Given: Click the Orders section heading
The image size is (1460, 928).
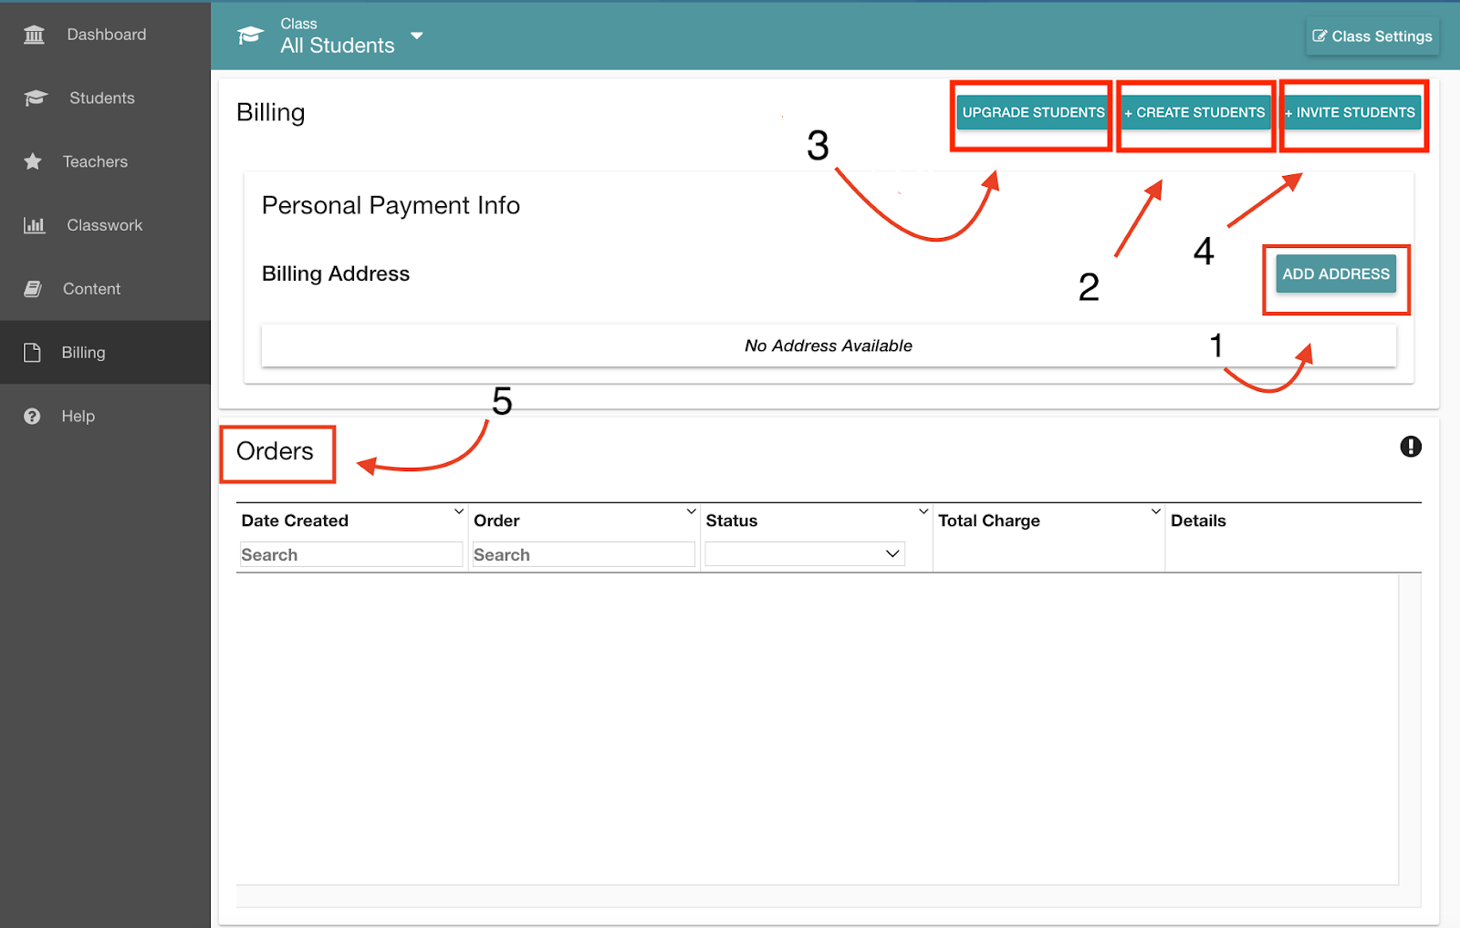Looking at the screenshot, I should click(275, 451).
